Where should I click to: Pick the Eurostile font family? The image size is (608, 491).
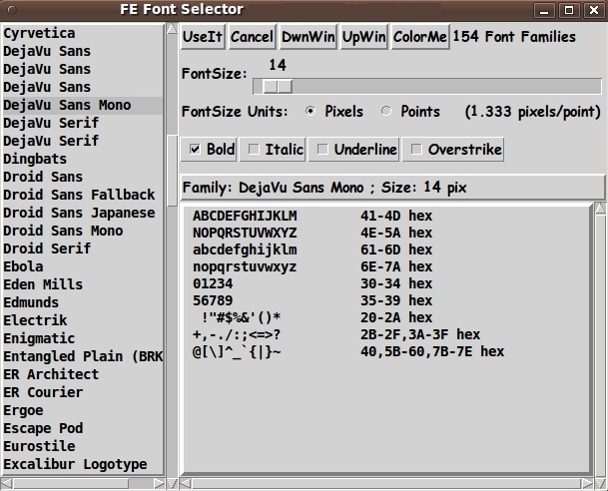pyautogui.click(x=39, y=446)
